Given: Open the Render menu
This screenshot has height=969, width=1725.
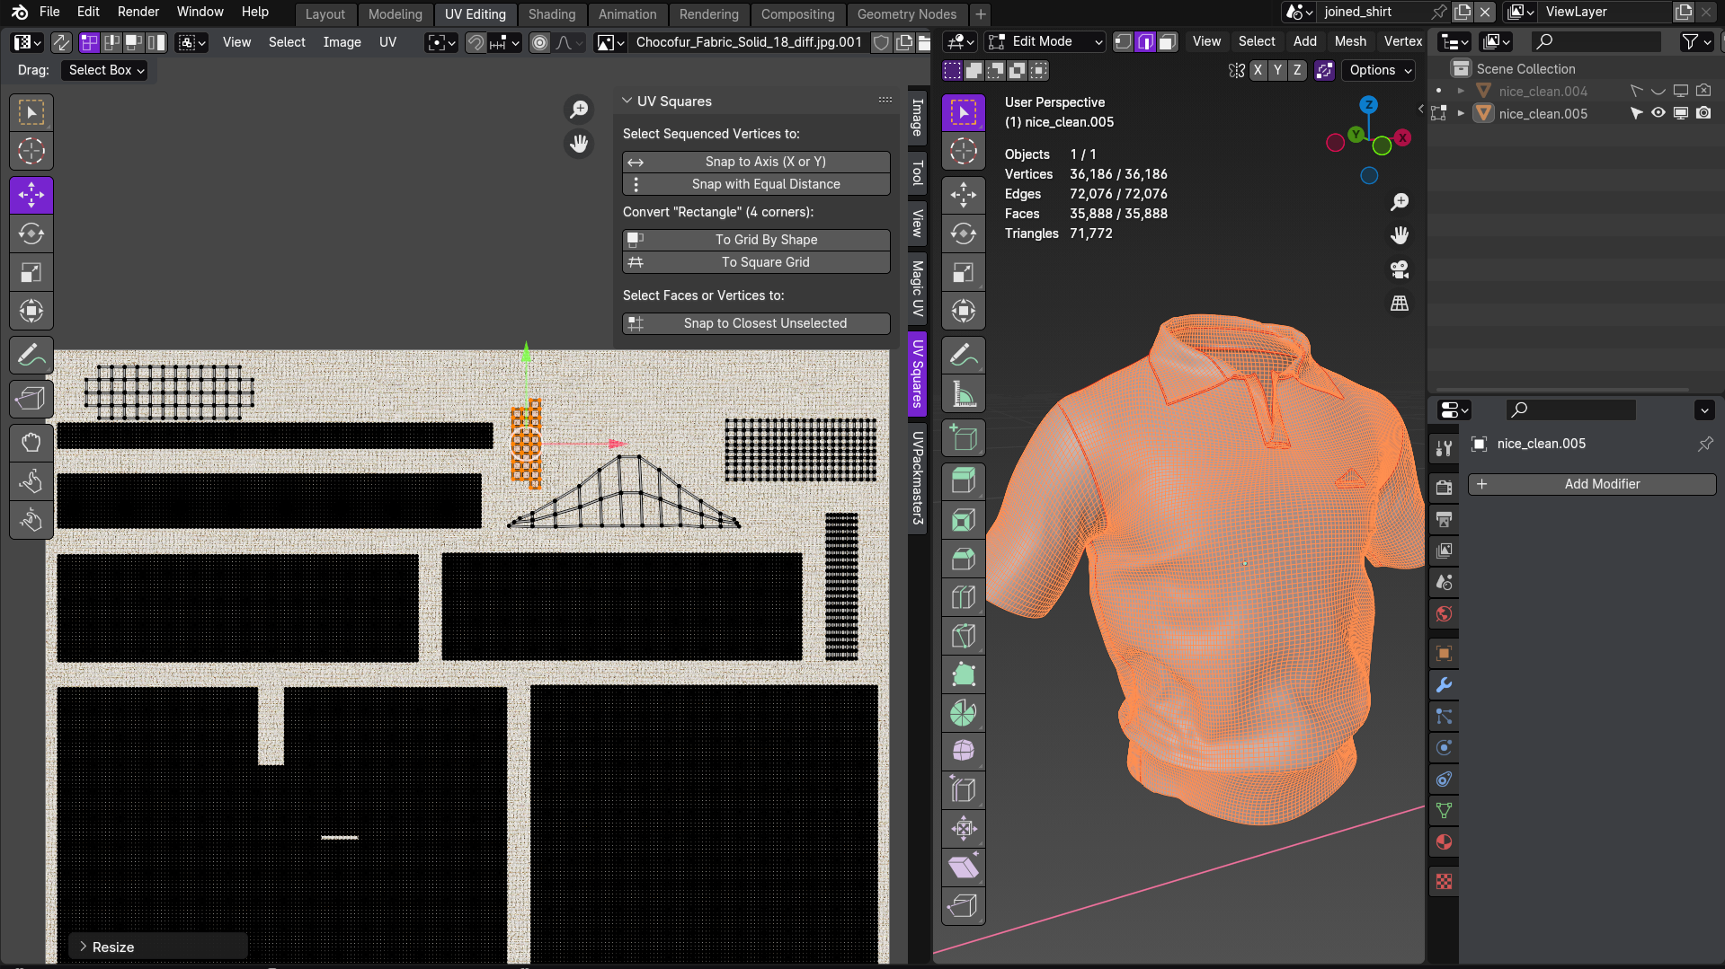Looking at the screenshot, I should tap(138, 12).
